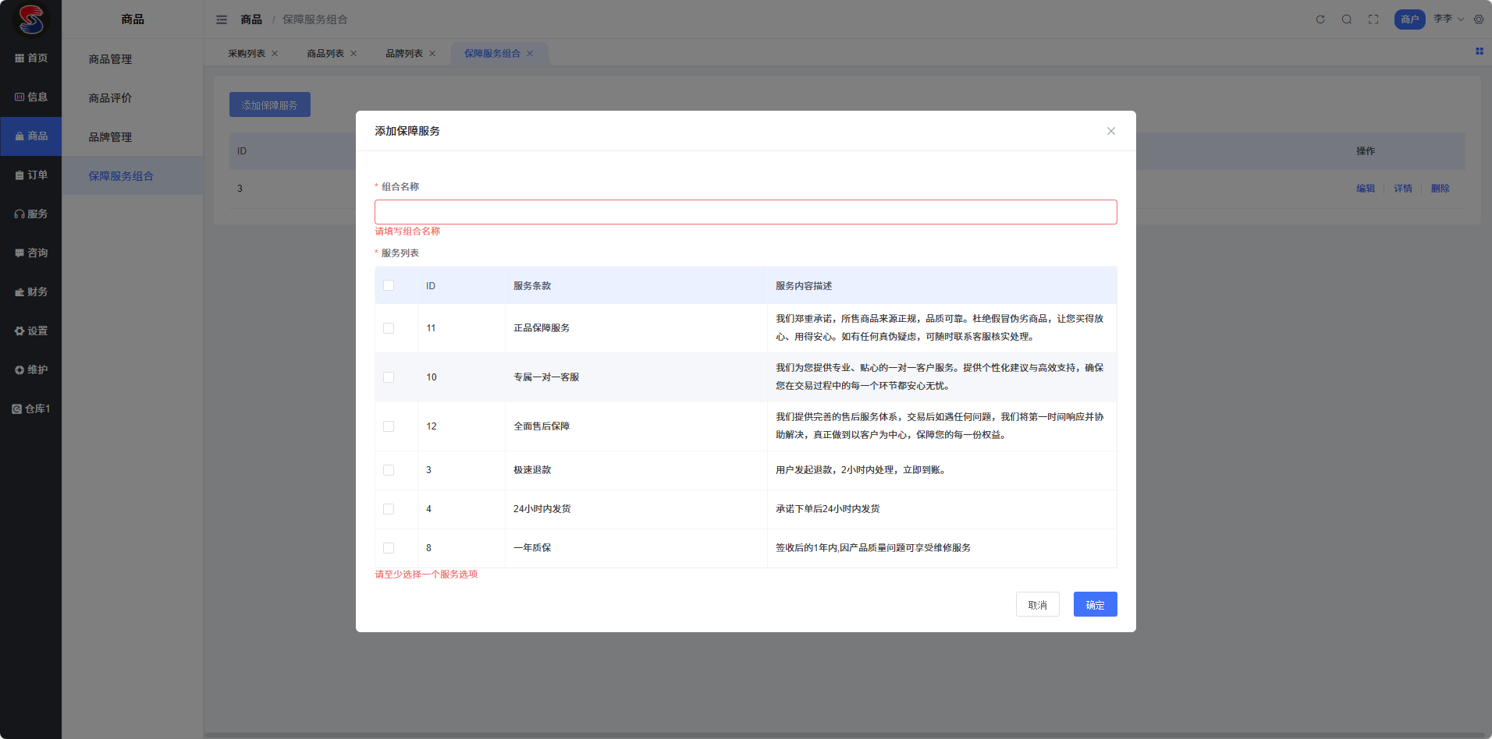Click the red S application logo

click(31, 19)
